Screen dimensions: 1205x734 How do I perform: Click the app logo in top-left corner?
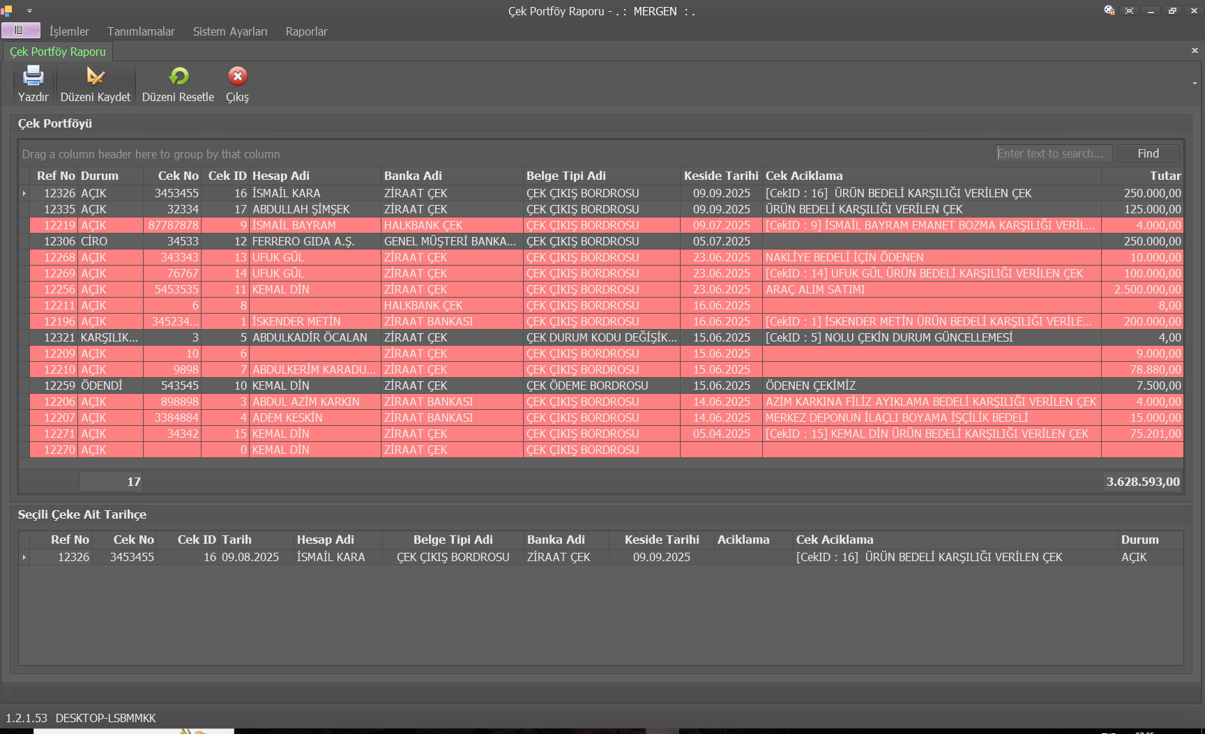tap(7, 10)
